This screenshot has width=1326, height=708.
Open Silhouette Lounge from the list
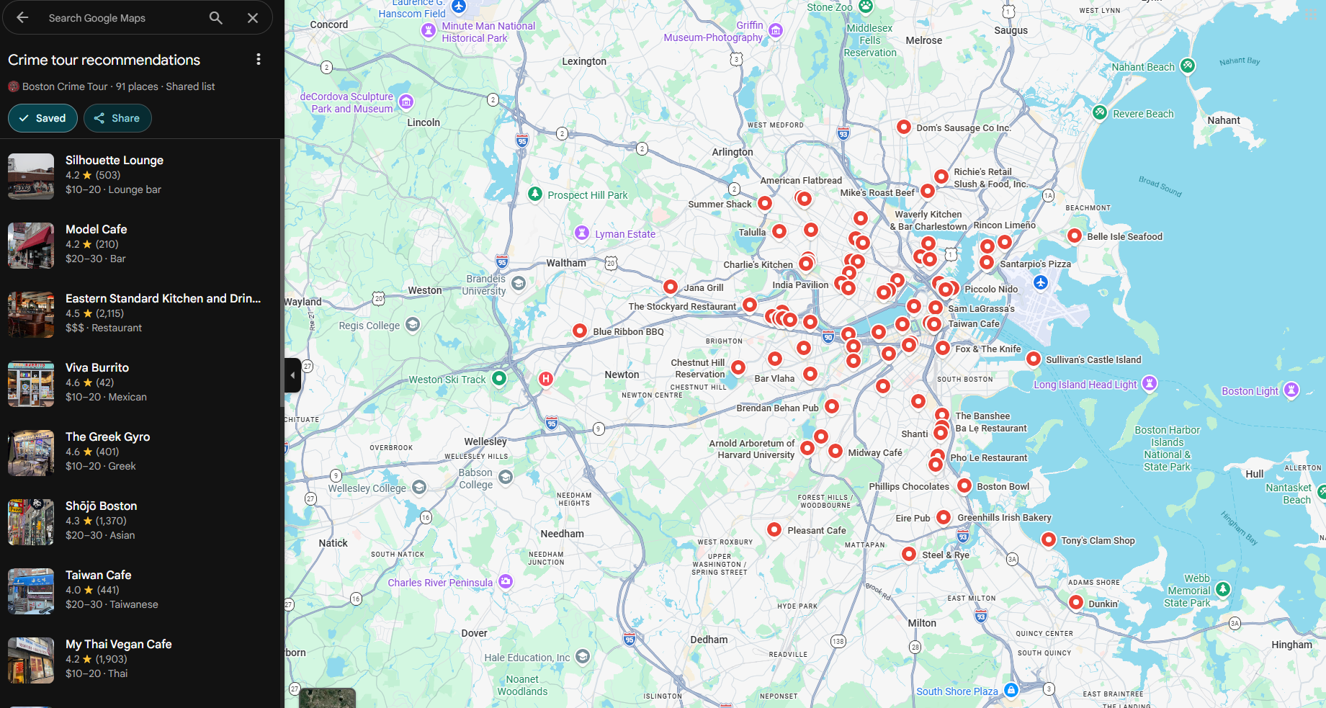pos(115,160)
